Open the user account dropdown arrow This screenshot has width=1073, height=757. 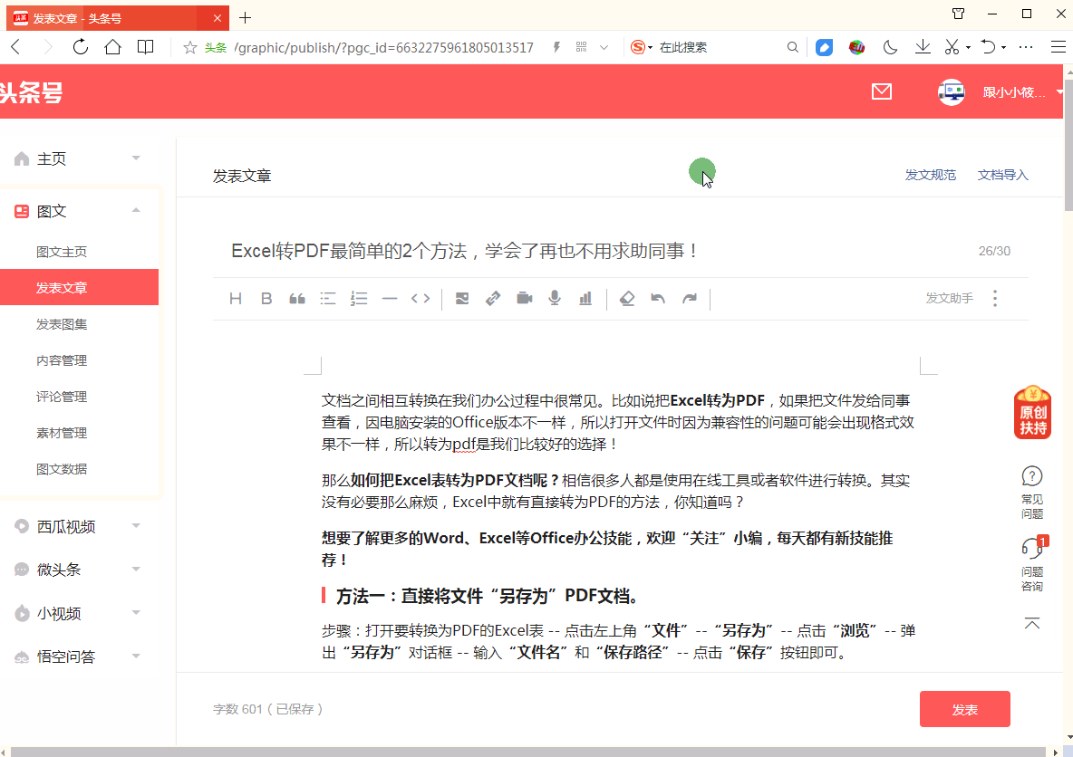[x=1059, y=92]
